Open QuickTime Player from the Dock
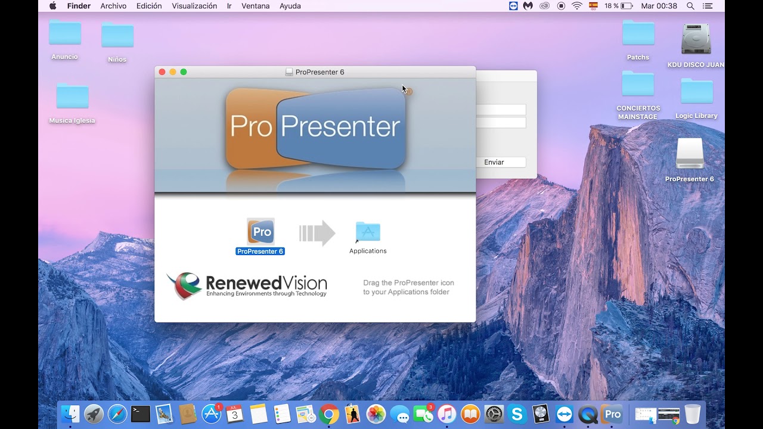 (588, 414)
